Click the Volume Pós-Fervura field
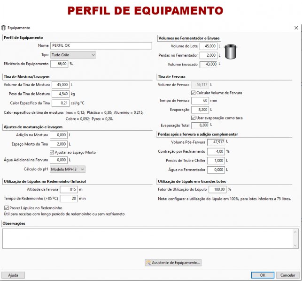The width and height of the screenshot is (302, 281). tap(216, 142)
